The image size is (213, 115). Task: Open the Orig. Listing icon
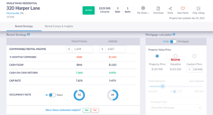pos(198,9)
